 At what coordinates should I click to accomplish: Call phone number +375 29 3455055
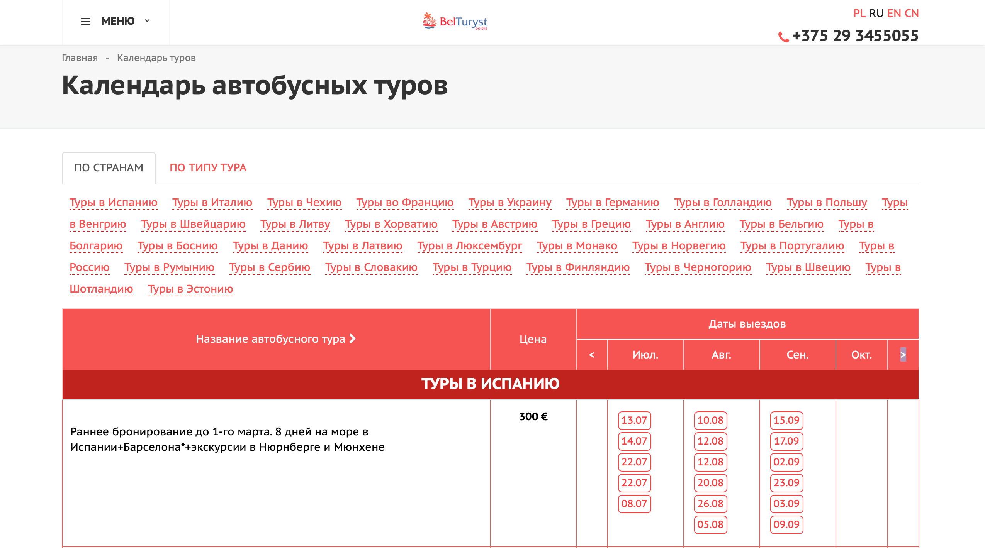tap(855, 36)
